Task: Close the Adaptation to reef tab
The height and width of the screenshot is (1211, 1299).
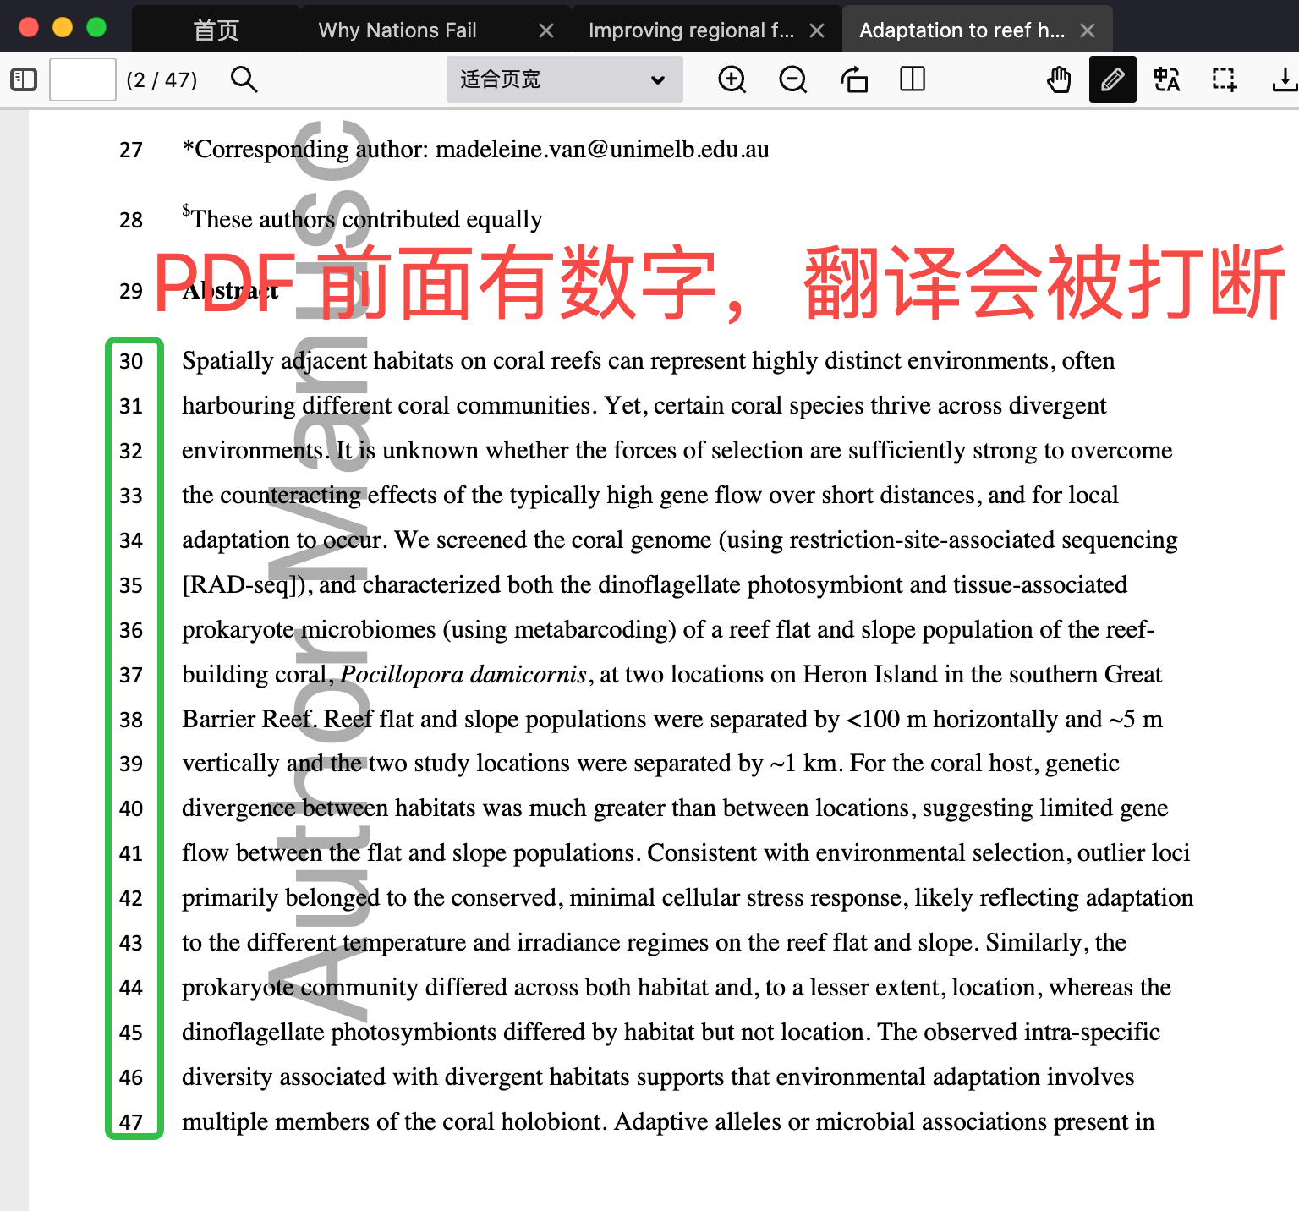Action: (x=1088, y=30)
